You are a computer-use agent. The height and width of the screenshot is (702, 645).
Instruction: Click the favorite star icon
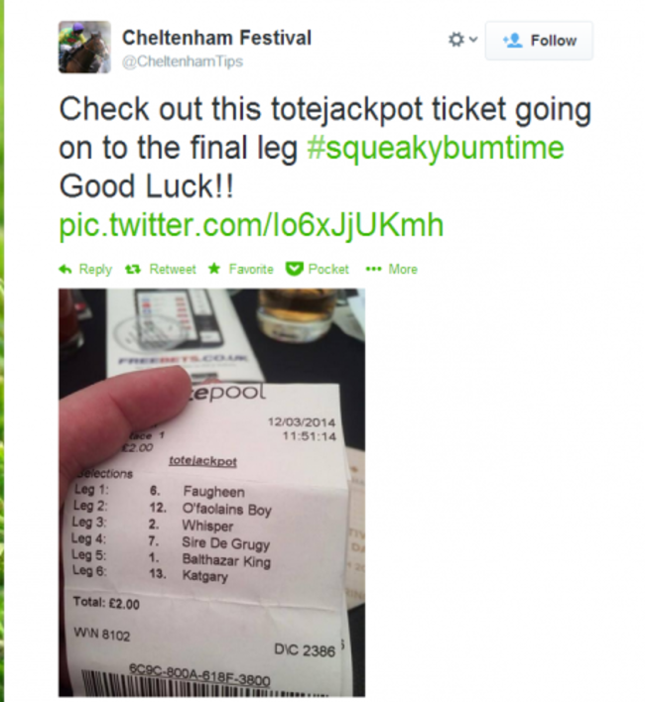point(214,269)
